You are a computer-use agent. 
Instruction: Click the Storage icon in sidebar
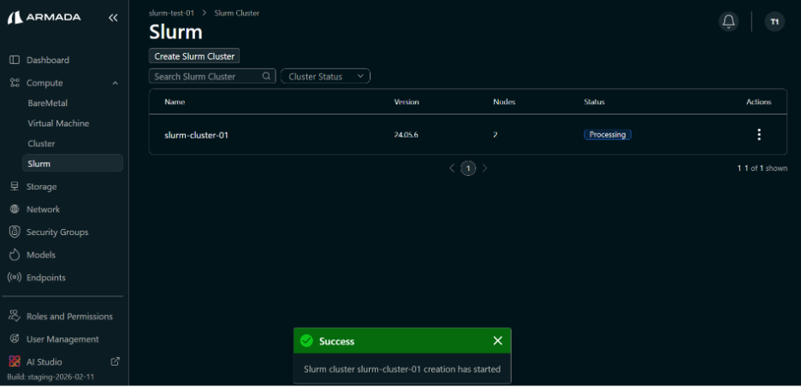[x=15, y=186]
